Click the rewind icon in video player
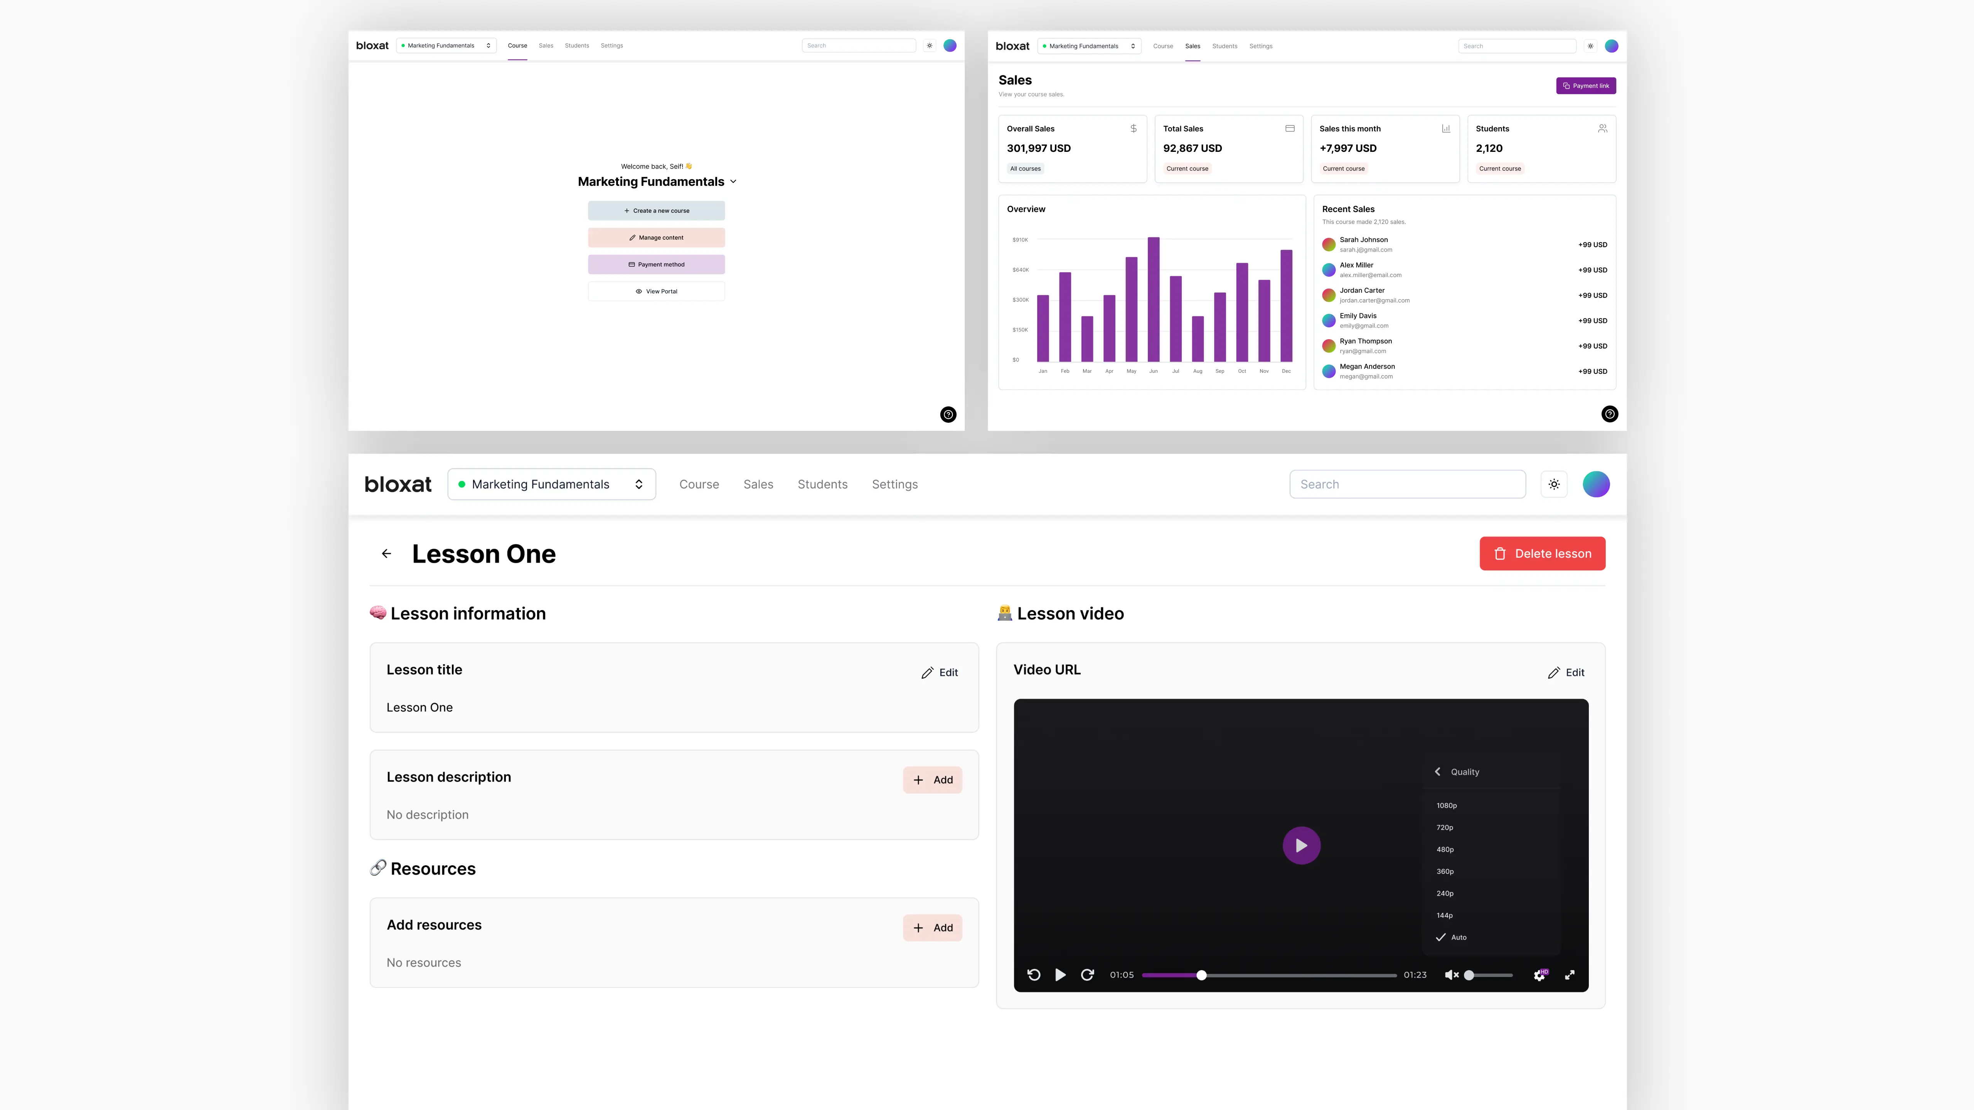Viewport: 1974px width, 1110px height. (1034, 974)
